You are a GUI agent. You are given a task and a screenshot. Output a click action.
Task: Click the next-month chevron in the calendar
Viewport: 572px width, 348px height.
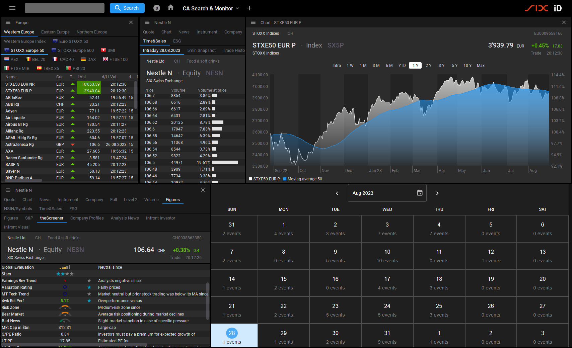click(437, 193)
